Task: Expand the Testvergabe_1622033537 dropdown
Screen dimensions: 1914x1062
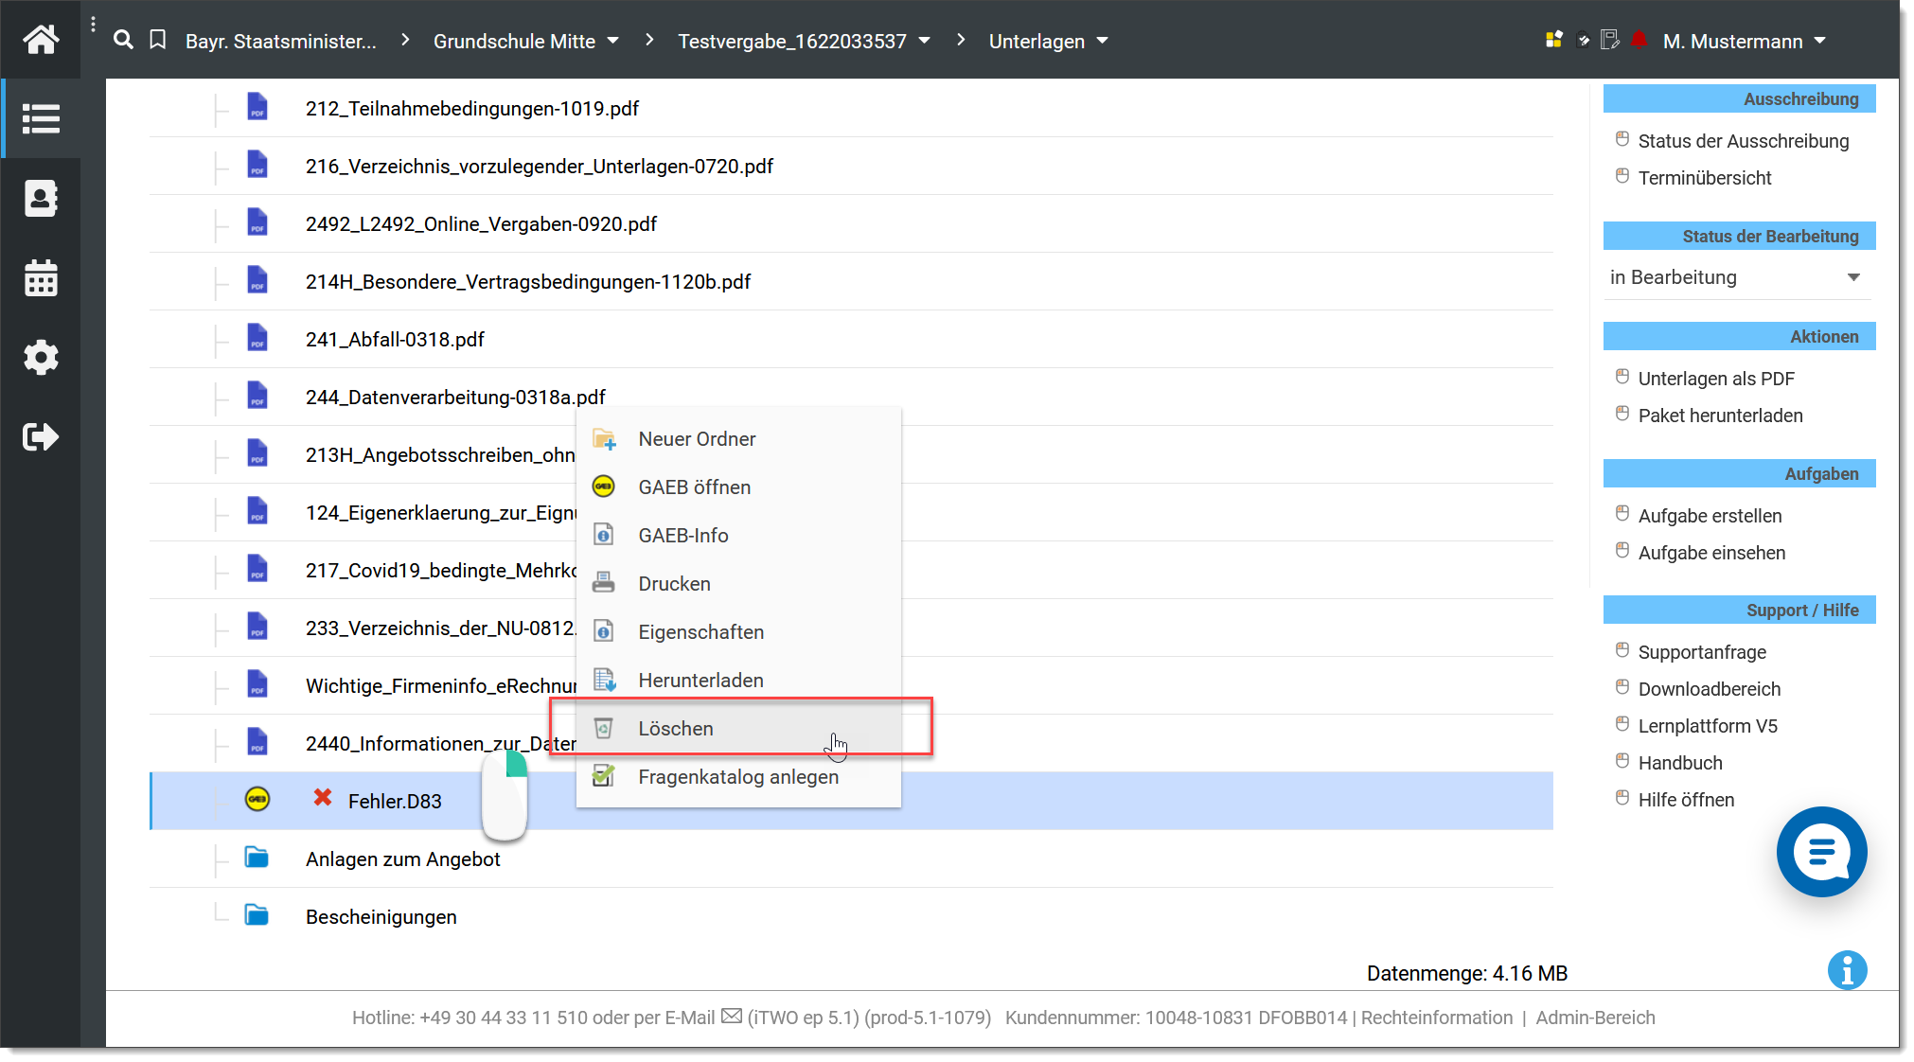Action: [925, 41]
